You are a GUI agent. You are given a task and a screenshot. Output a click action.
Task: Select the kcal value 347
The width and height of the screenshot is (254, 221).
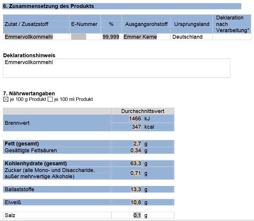tap(135, 126)
